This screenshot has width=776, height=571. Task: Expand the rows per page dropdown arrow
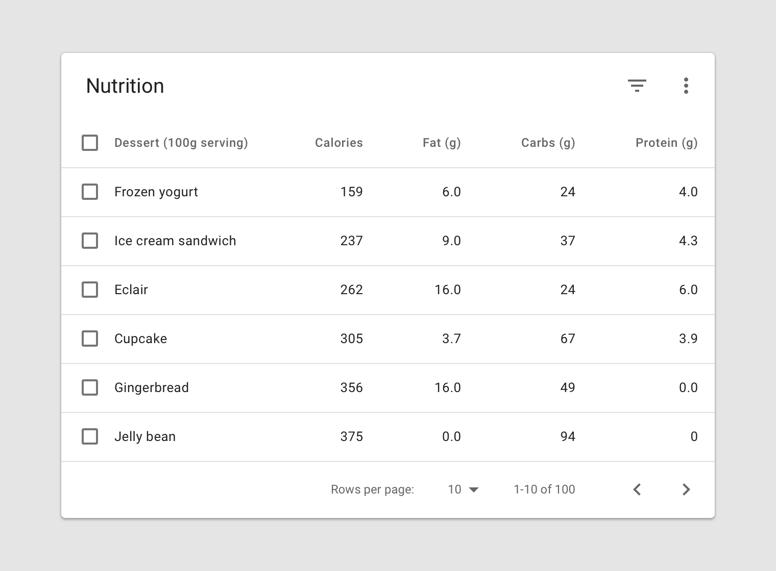pyautogui.click(x=474, y=490)
